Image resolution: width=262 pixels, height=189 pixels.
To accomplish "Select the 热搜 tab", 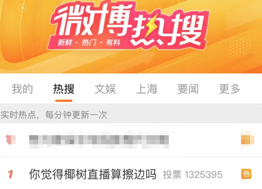I will click(64, 89).
